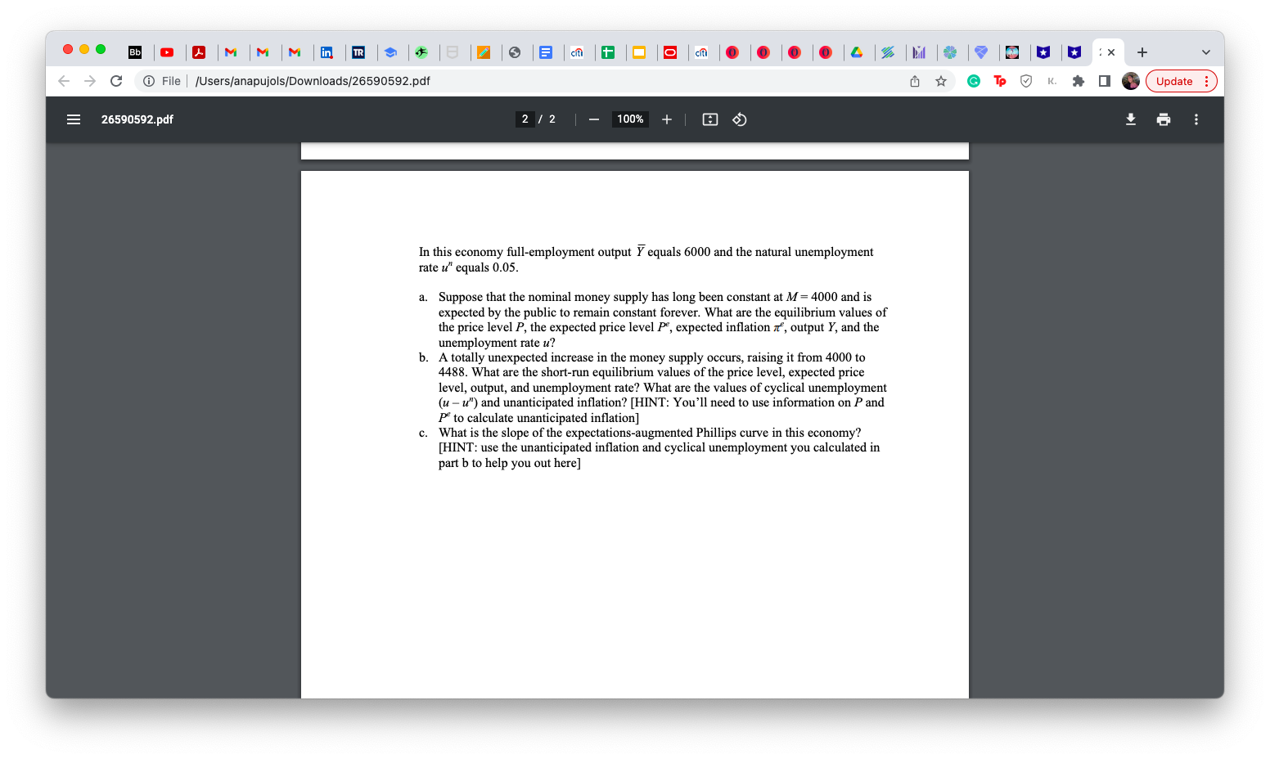The width and height of the screenshot is (1270, 759).
Task: Click the Grammarly extension icon
Action: 974,81
